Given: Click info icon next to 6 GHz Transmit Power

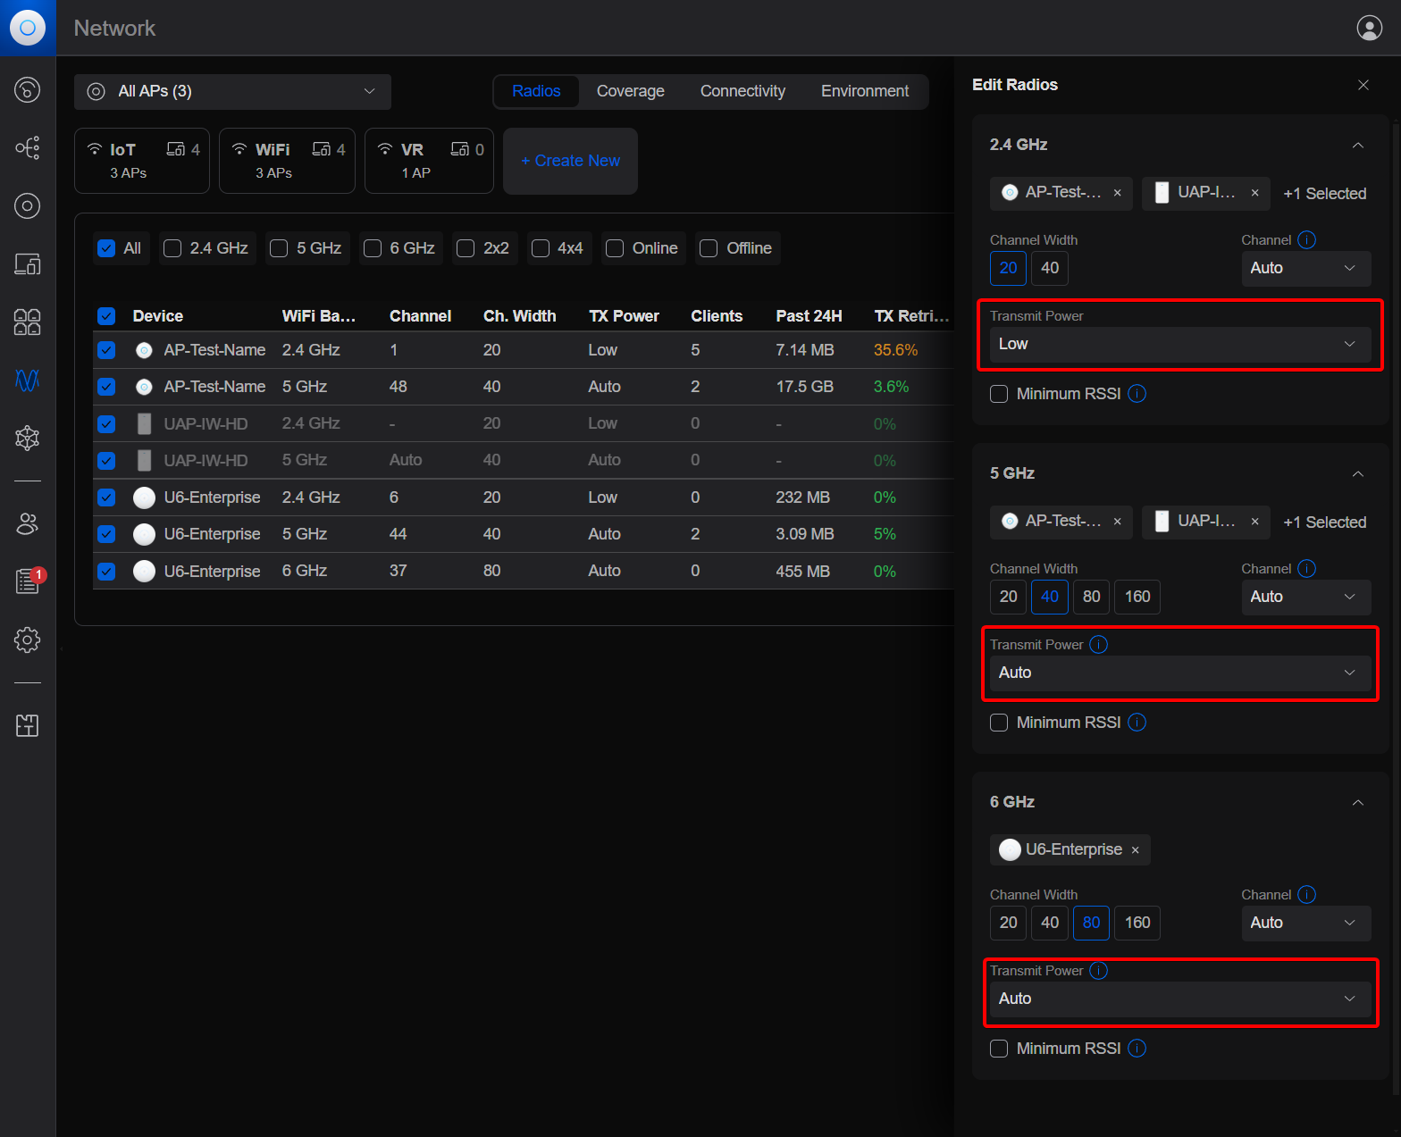Looking at the screenshot, I should coord(1098,971).
